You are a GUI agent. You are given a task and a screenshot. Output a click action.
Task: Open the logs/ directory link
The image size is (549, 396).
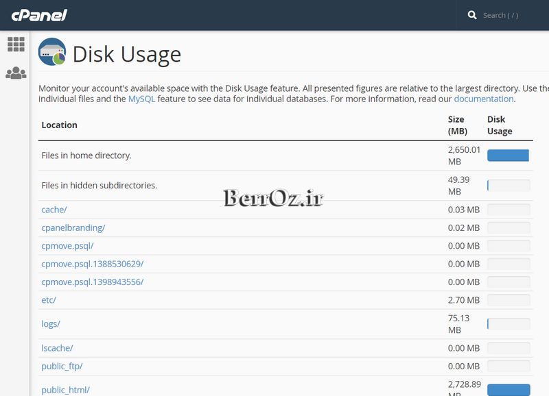[51, 323]
